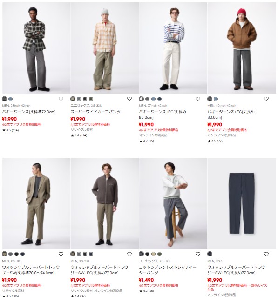Select beige swatch on cotton blend easy pants
The image size is (278, 297).
[153, 254]
